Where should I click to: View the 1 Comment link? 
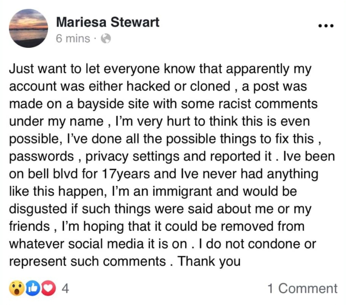tap(302, 288)
